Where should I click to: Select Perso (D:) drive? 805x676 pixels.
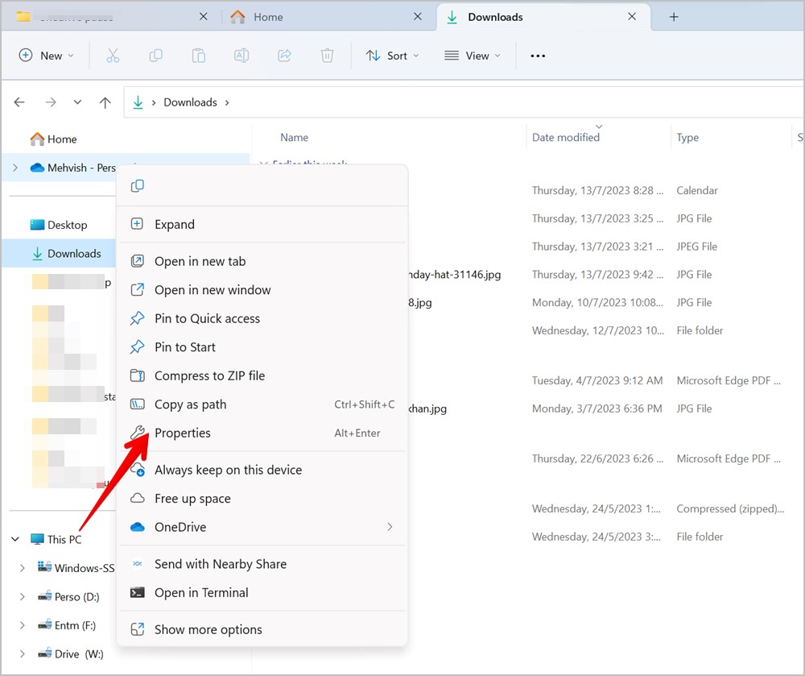tap(68, 597)
